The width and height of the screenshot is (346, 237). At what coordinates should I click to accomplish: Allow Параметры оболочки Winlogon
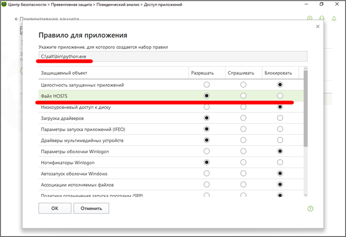[207, 151]
